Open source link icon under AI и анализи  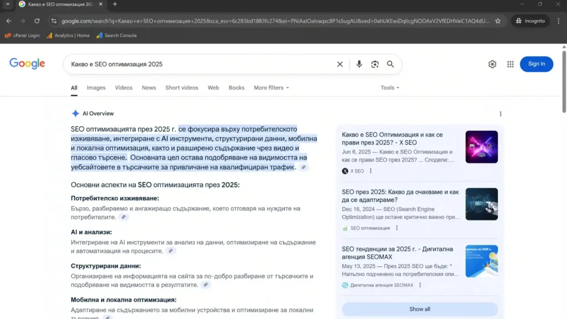tap(171, 251)
